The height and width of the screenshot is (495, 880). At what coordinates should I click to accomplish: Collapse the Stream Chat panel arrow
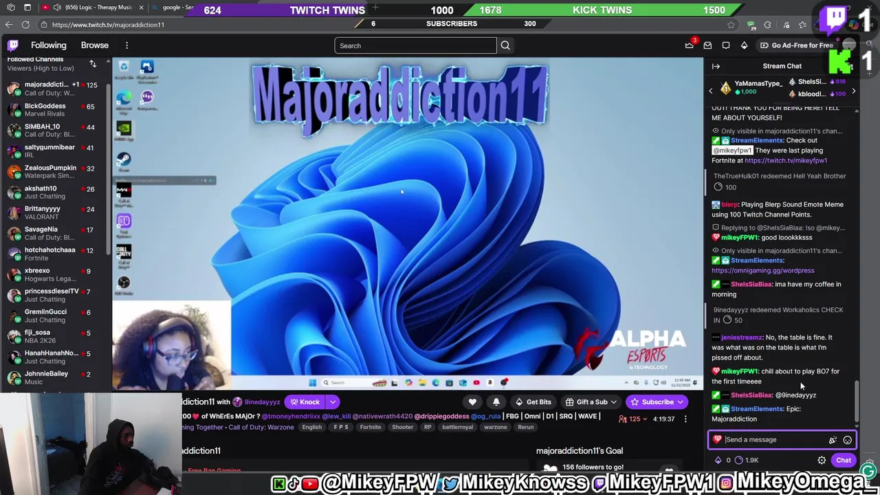[716, 66]
